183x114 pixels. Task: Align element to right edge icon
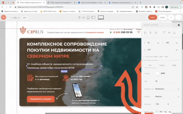click(x=155, y=32)
